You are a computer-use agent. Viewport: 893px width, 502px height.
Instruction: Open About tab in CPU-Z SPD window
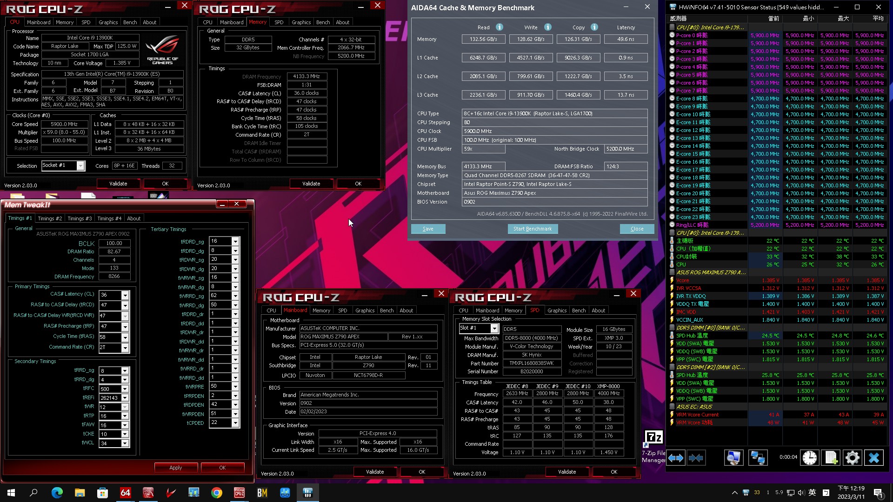[x=598, y=310]
